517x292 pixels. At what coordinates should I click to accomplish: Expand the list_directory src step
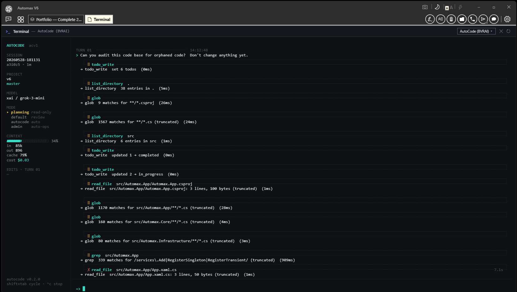(295, 136)
